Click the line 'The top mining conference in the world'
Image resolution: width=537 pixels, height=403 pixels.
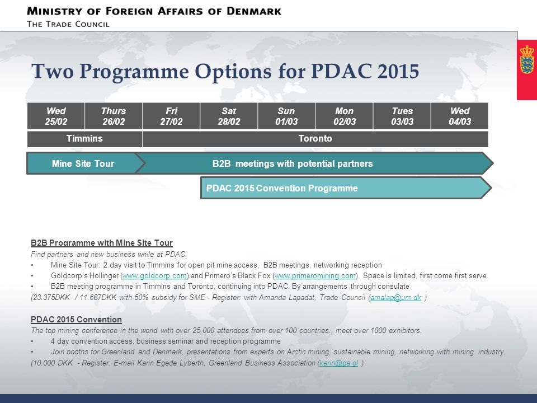click(227, 331)
